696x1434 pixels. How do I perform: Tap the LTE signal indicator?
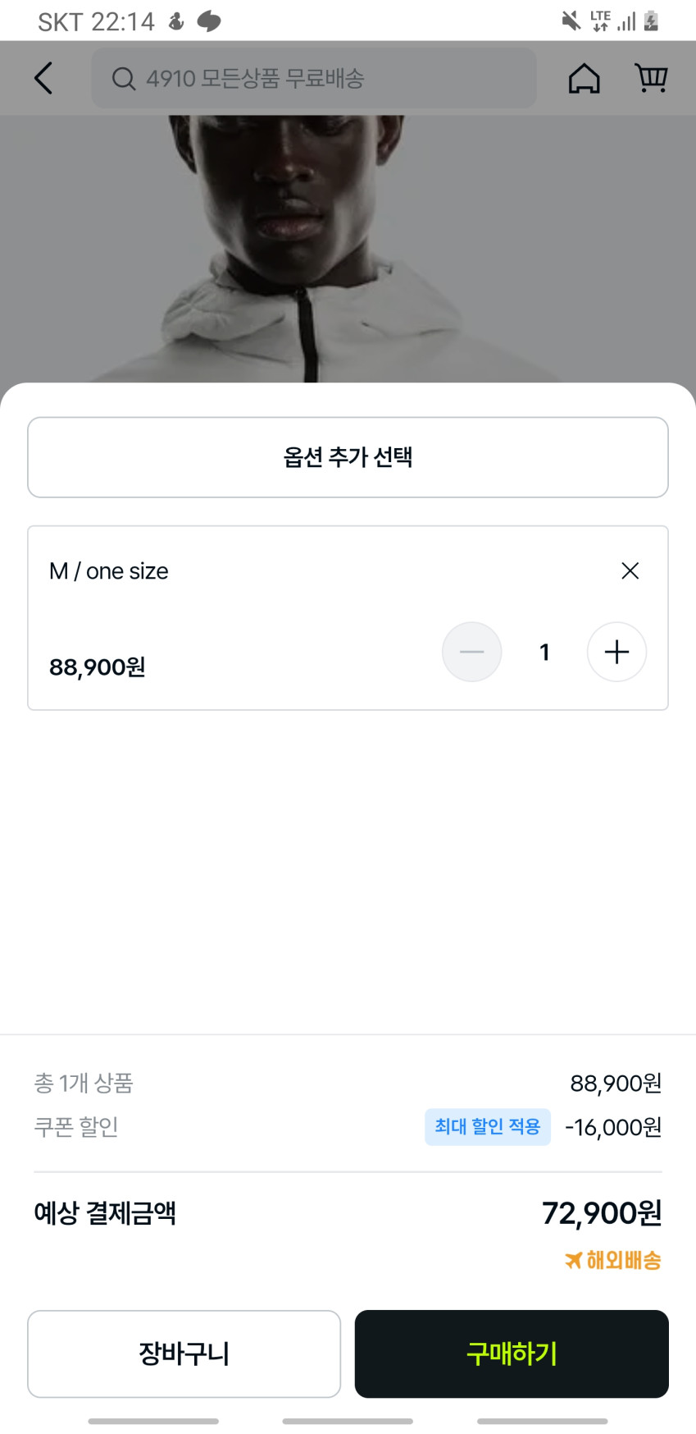tap(601, 21)
